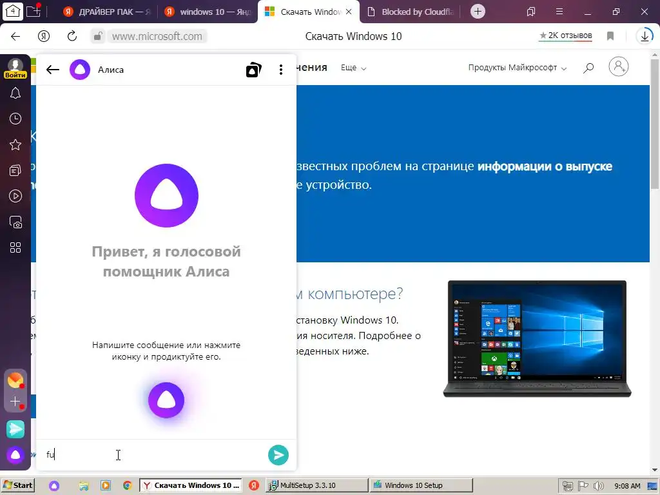This screenshot has height=495, width=660.
Task: Click the Алиса avatar in header
Action: tap(80, 70)
